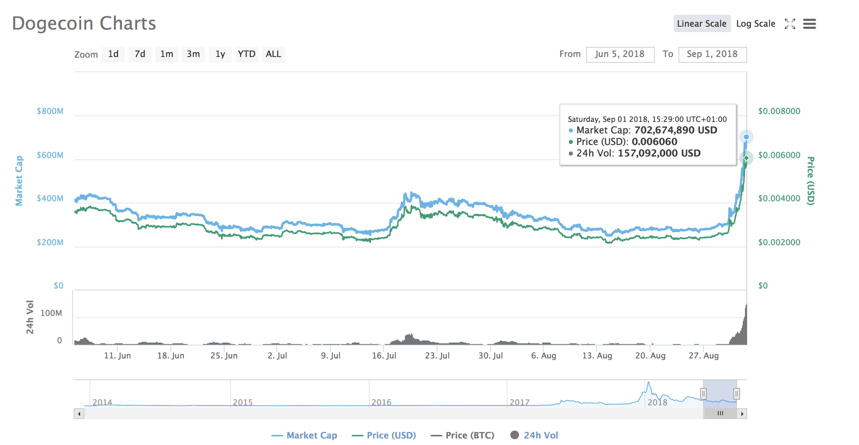This screenshot has height=445, width=859.
Task: Set zoom to 3m
Action: click(x=193, y=54)
